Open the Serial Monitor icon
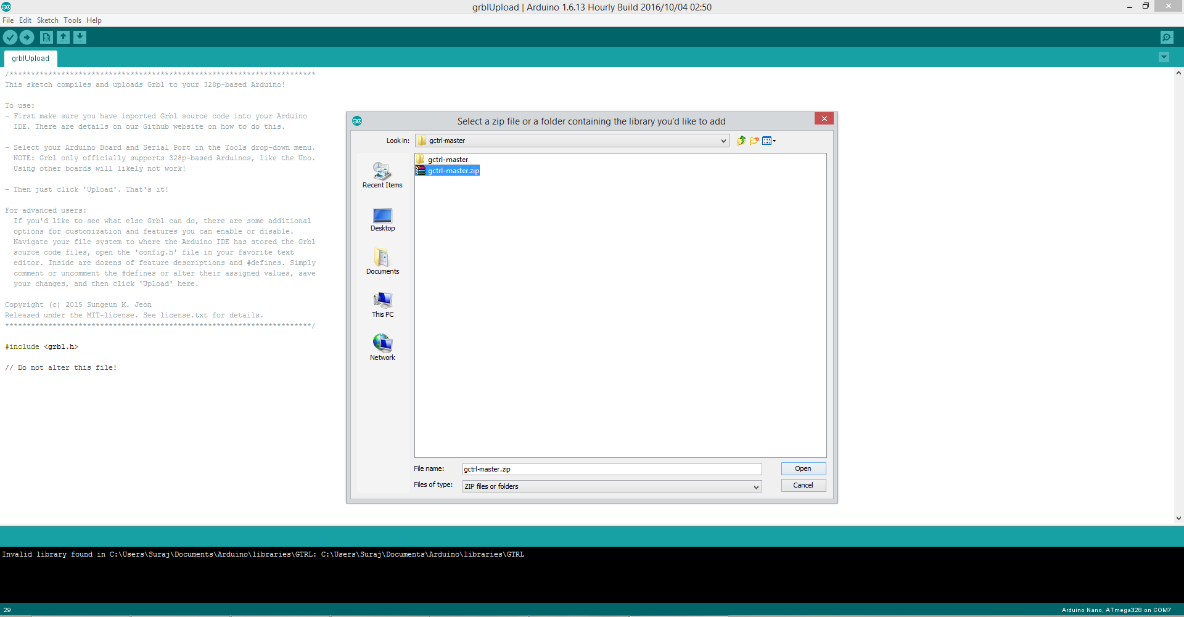The image size is (1184, 617). [x=1167, y=38]
